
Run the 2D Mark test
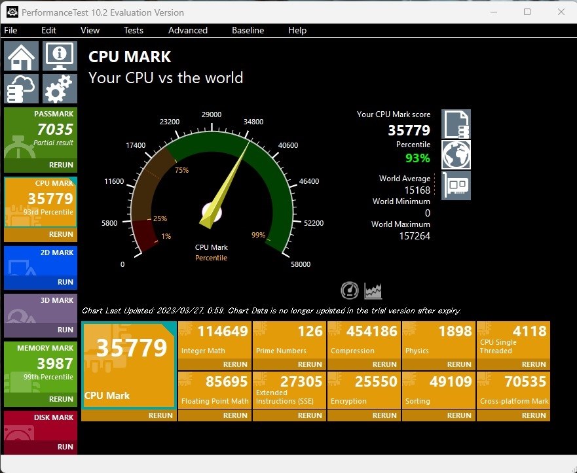pyautogui.click(x=41, y=282)
